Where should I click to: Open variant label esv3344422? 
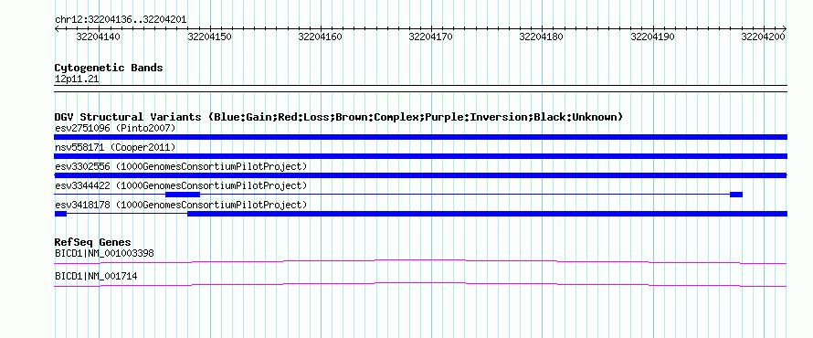pos(181,185)
